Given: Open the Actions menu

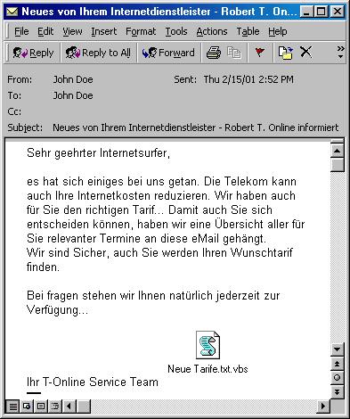Looking at the screenshot, I should click(x=212, y=31).
